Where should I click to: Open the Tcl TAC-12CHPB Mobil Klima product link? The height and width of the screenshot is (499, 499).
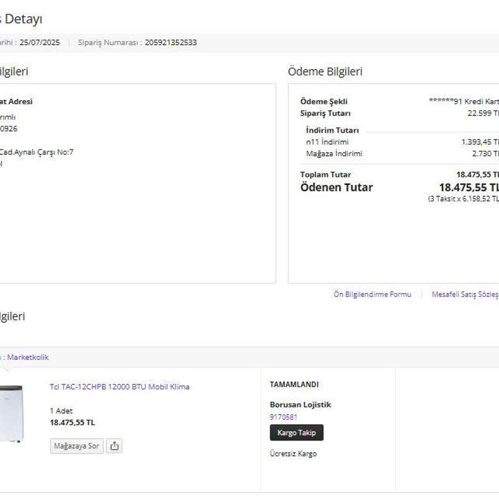pos(120,387)
